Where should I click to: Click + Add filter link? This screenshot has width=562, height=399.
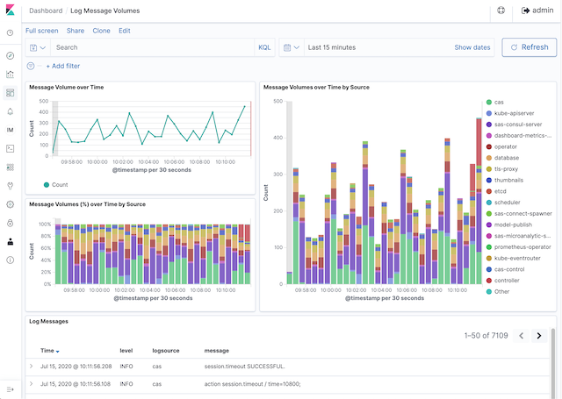coord(62,66)
